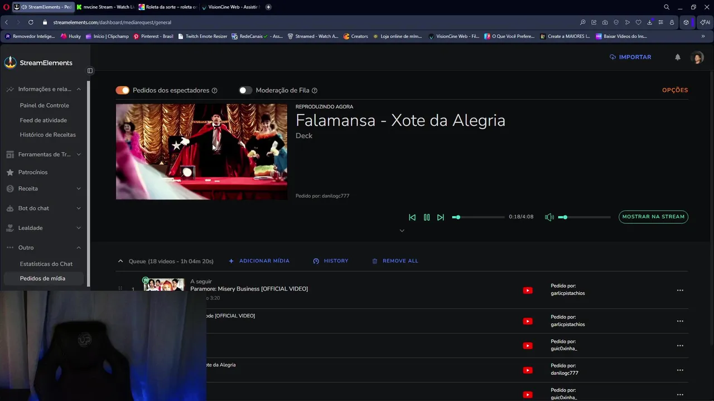Skip to the previous media track

click(412, 217)
